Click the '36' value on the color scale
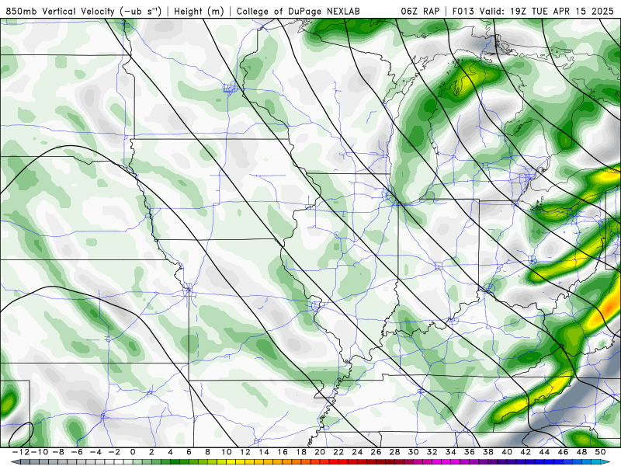Screen dimensions: 621x466 [470, 452]
